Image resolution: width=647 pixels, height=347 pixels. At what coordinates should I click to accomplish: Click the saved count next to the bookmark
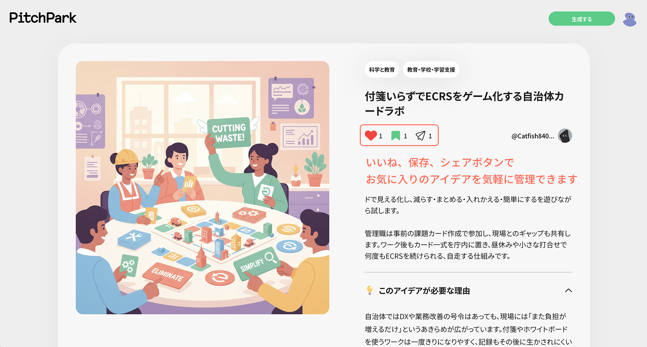pyautogui.click(x=405, y=136)
